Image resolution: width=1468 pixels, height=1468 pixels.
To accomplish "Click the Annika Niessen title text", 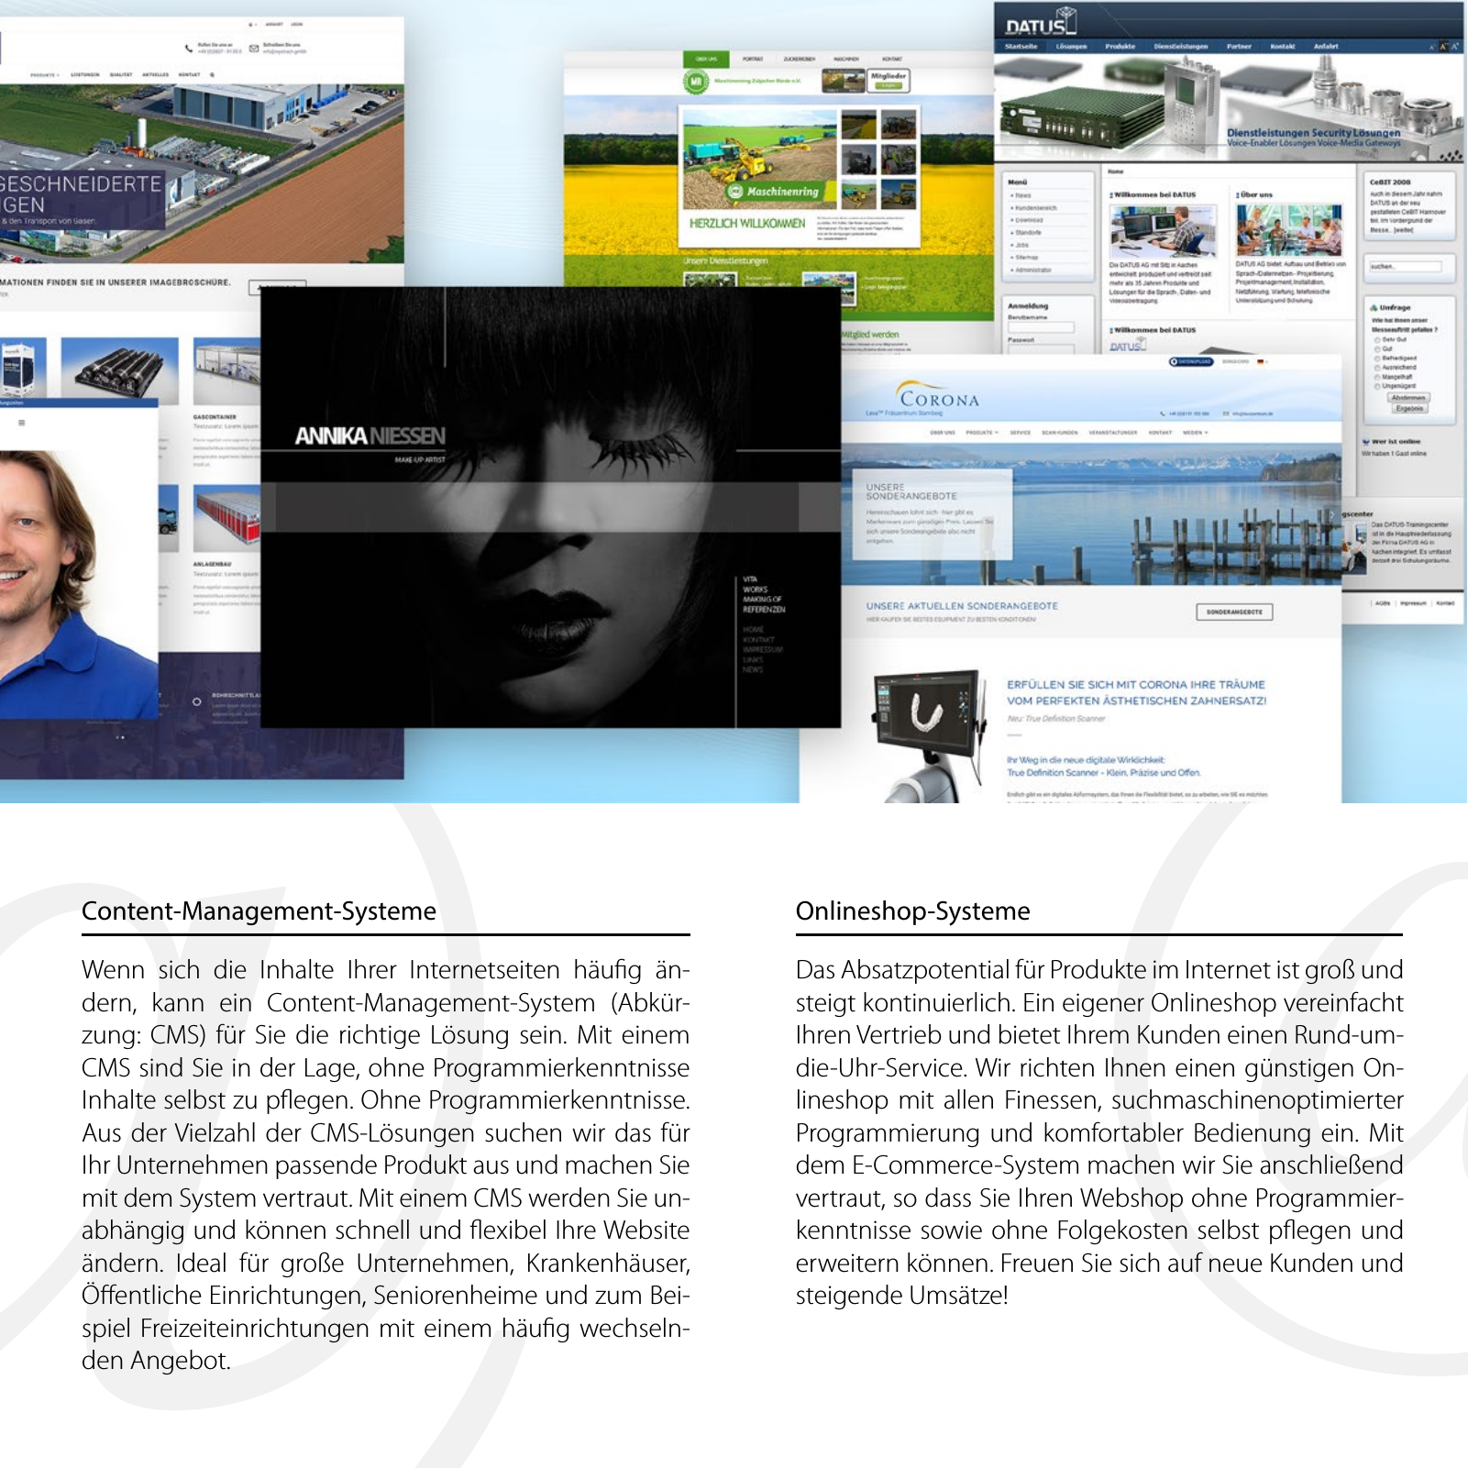I will pyautogui.click(x=370, y=436).
